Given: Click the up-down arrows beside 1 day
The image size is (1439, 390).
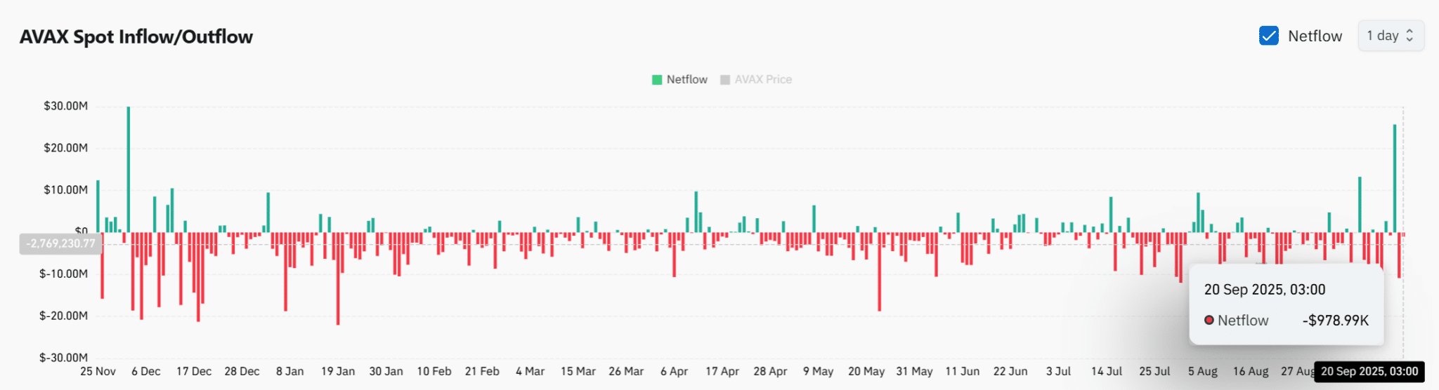Looking at the screenshot, I should click(1409, 36).
